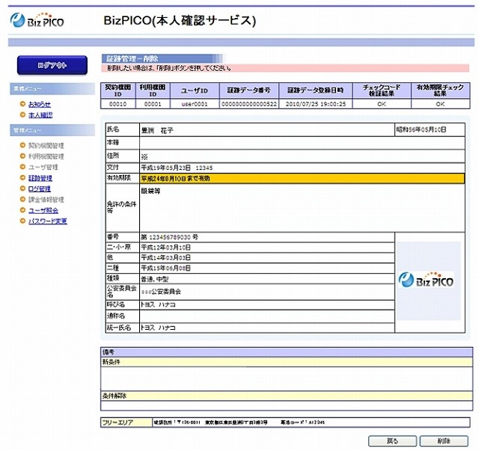Click the 利用機関ID value 00001
This screenshot has width=479, height=451.
(153, 104)
